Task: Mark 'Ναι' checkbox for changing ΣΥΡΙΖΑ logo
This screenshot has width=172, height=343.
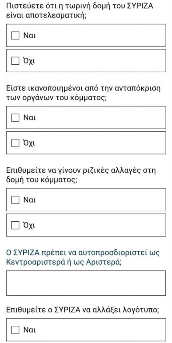Action: (x=15, y=330)
